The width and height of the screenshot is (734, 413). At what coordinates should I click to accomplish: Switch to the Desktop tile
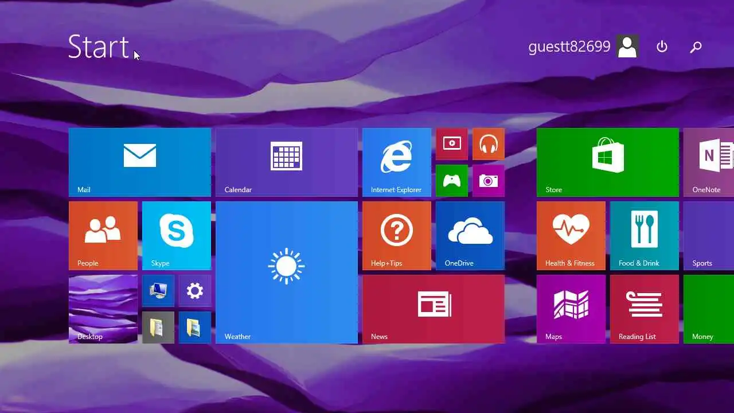pyautogui.click(x=103, y=309)
